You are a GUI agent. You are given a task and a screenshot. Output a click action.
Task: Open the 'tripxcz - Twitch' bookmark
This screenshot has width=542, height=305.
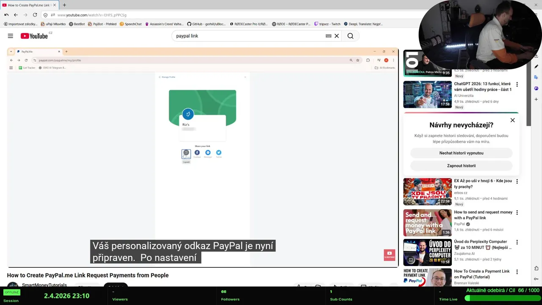tap(327, 24)
